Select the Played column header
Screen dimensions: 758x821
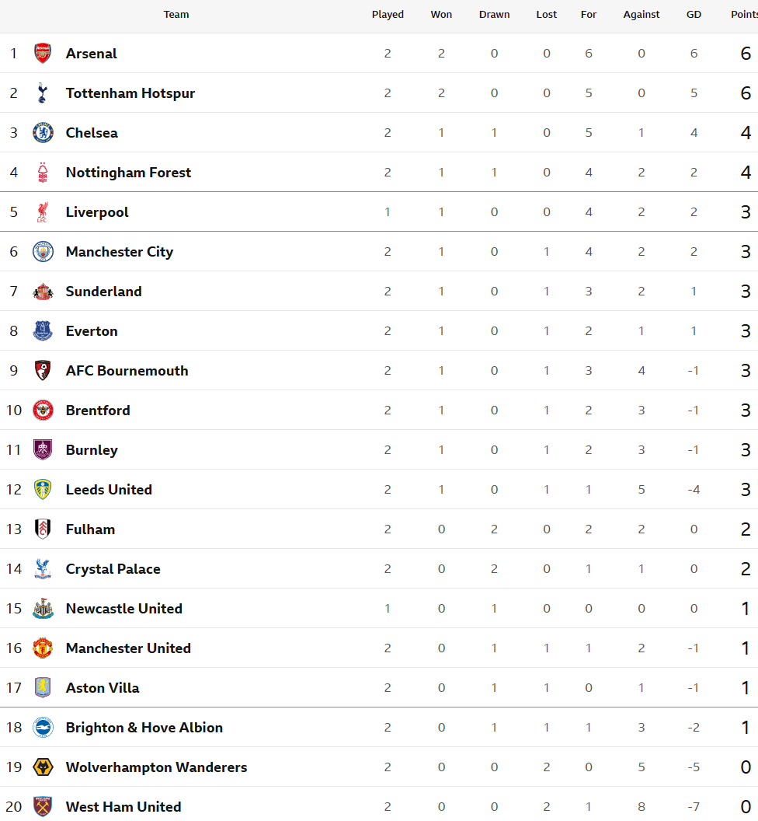tap(388, 15)
